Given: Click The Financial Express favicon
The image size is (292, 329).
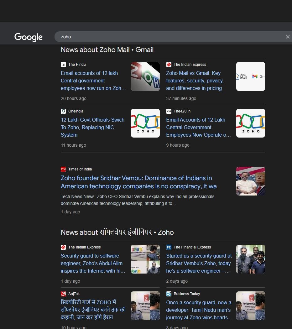Looking at the screenshot, I should (169, 247).
